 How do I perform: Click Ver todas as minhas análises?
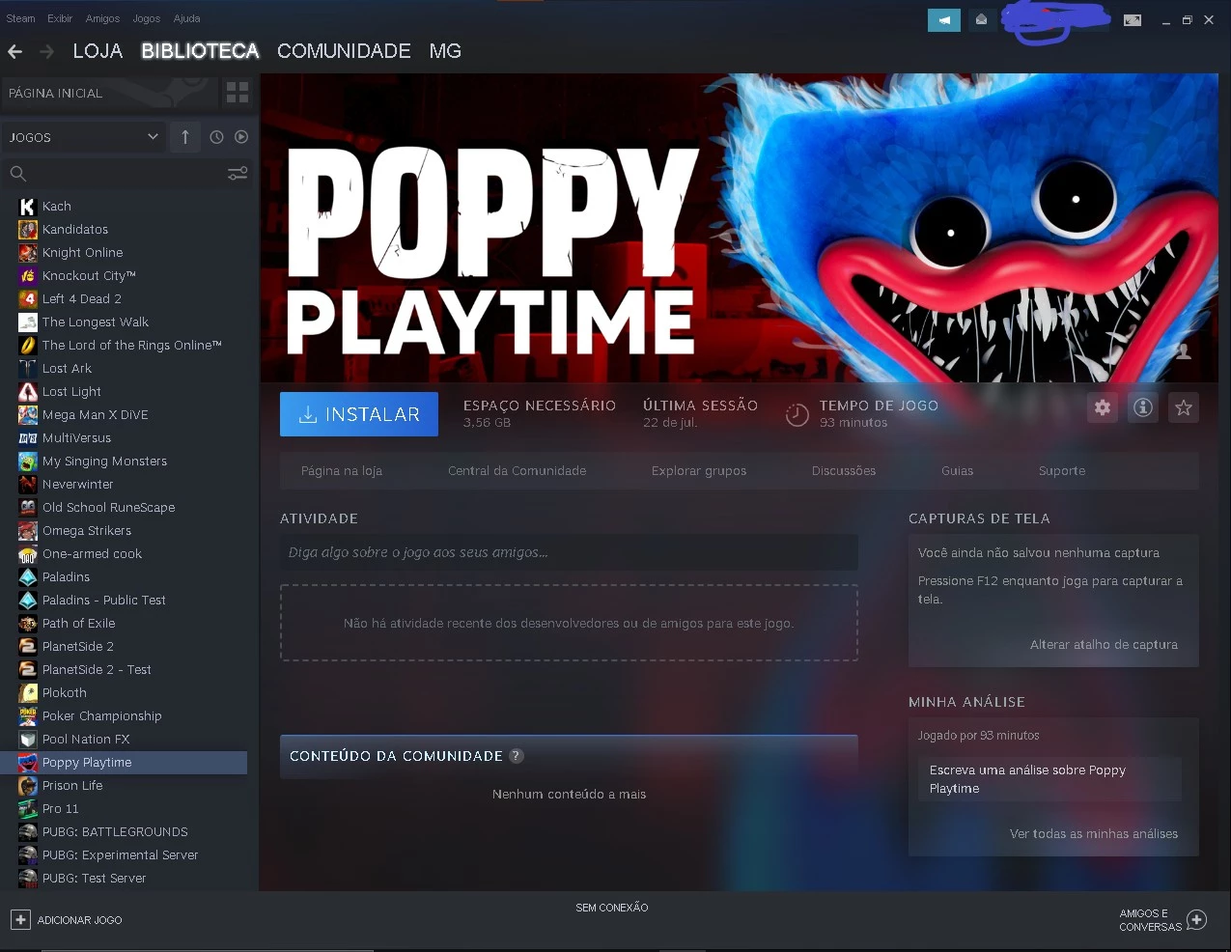pos(1094,834)
